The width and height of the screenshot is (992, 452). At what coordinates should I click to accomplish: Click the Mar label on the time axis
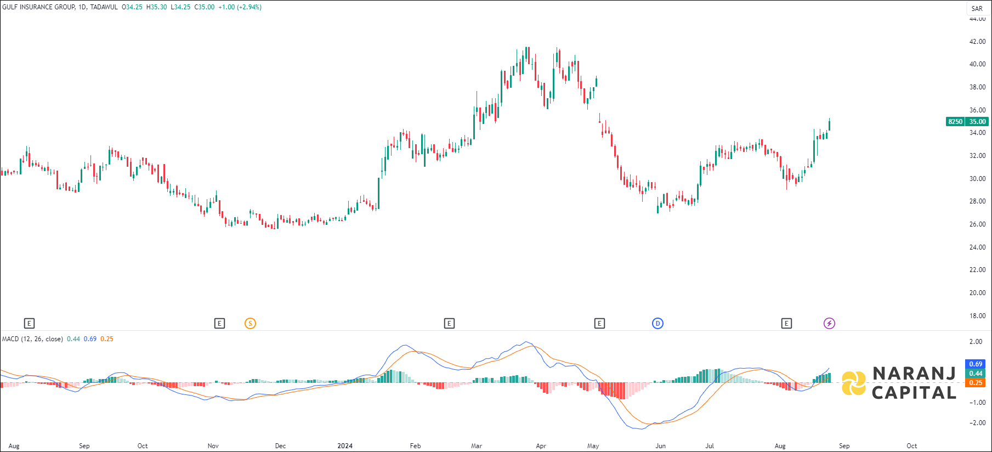tap(477, 446)
